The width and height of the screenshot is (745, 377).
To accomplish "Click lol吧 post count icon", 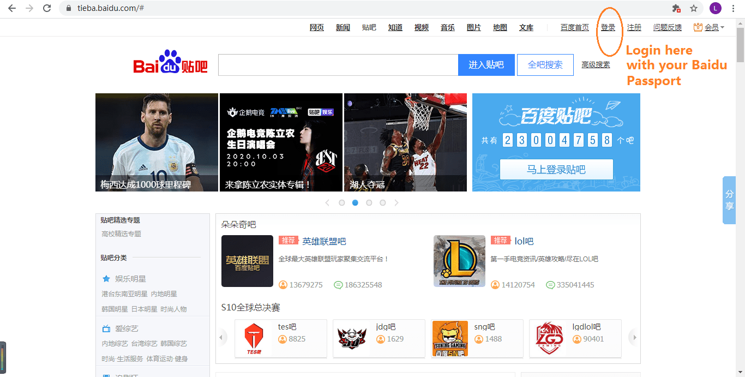I will click(550, 285).
